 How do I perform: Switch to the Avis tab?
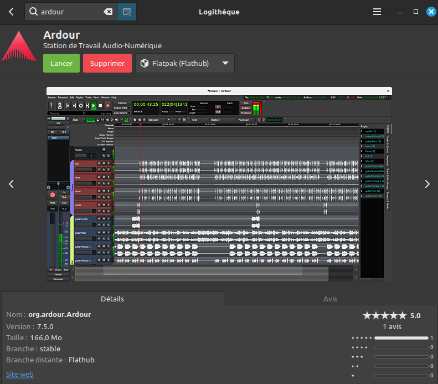(330, 299)
